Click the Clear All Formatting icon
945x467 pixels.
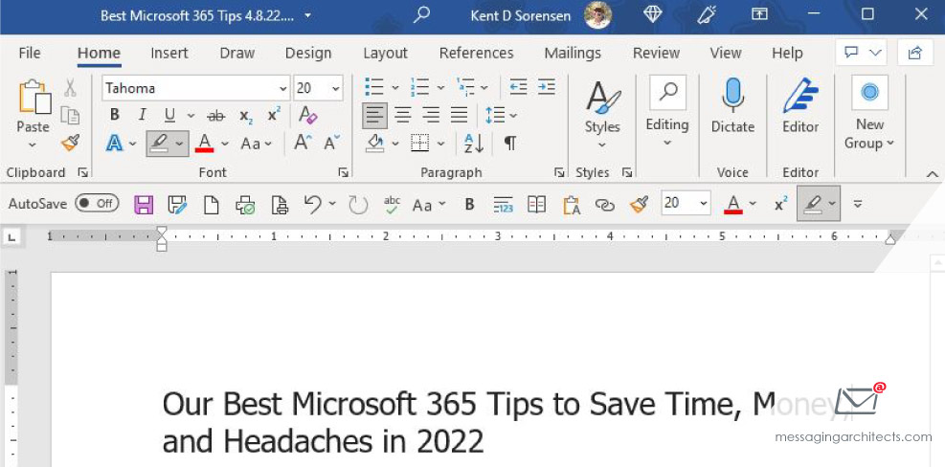307,115
